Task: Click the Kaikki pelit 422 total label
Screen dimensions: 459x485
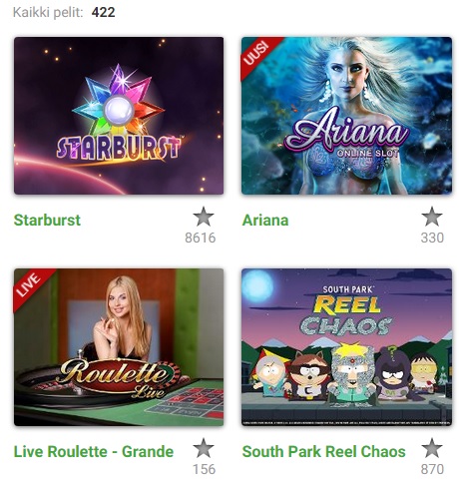Action: pyautogui.click(x=64, y=13)
